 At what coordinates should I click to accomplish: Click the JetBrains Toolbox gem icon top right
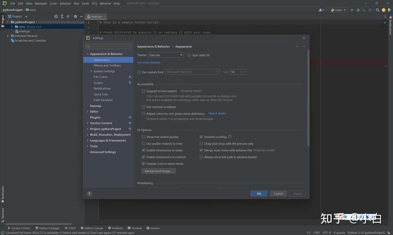pyautogui.click(x=389, y=10)
